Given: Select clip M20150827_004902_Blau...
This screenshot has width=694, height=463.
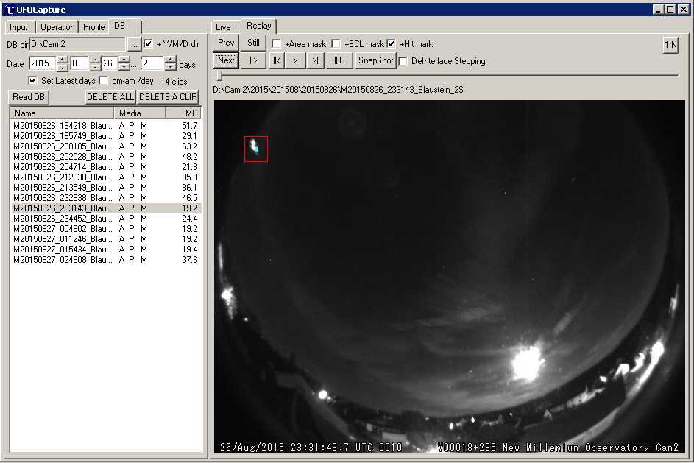Looking at the screenshot, I should tap(106, 229).
